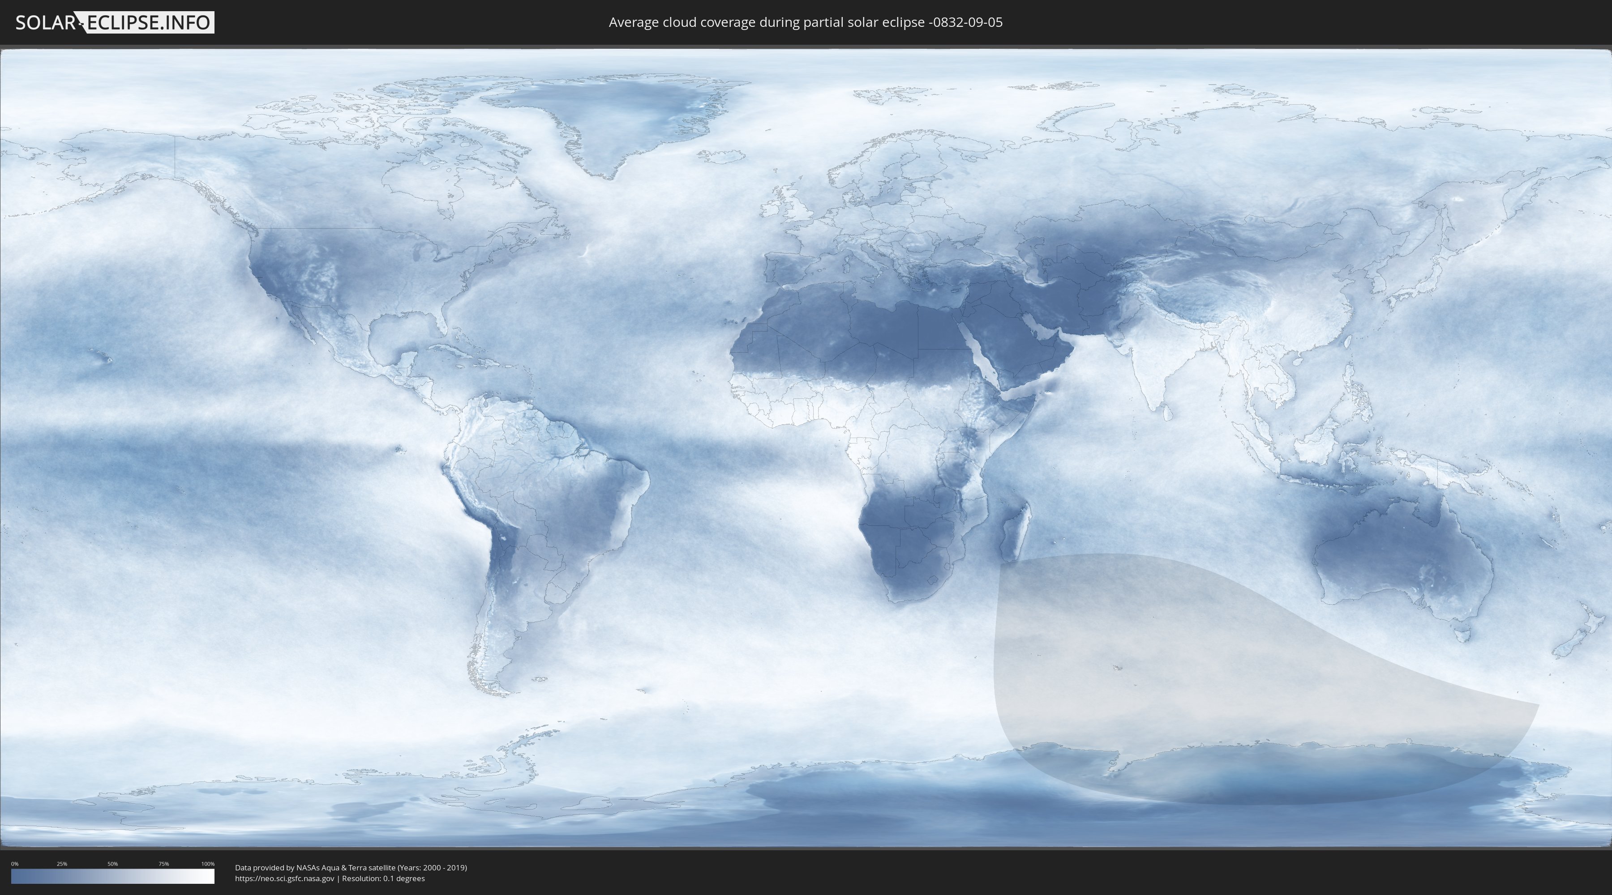Click the 25% legend label
1612x895 pixels.
(x=62, y=864)
